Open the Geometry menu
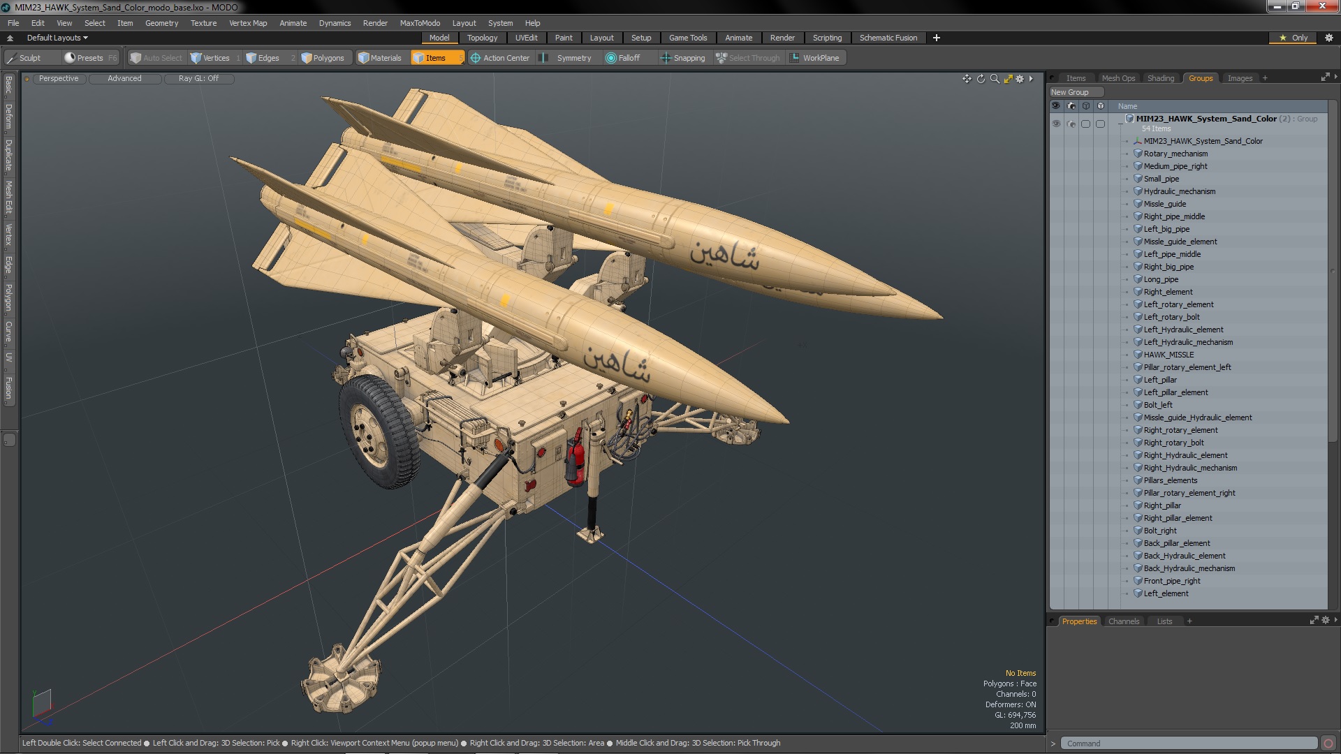The width and height of the screenshot is (1341, 754). click(x=161, y=23)
